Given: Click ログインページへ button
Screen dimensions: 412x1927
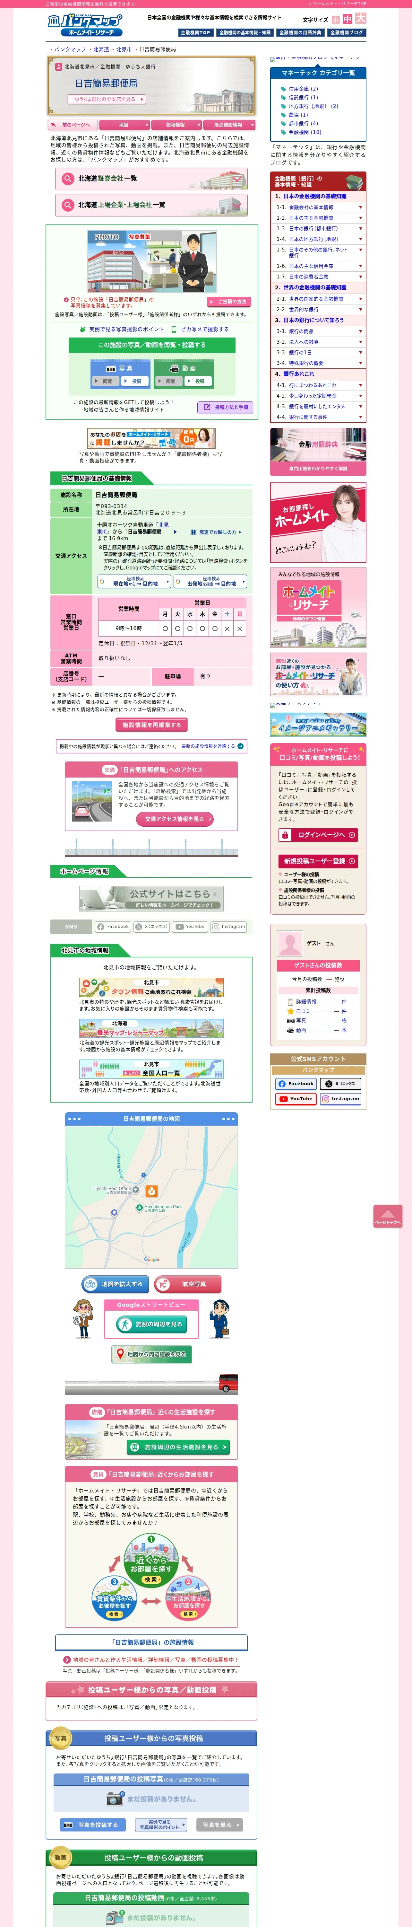Looking at the screenshot, I should pos(319,835).
